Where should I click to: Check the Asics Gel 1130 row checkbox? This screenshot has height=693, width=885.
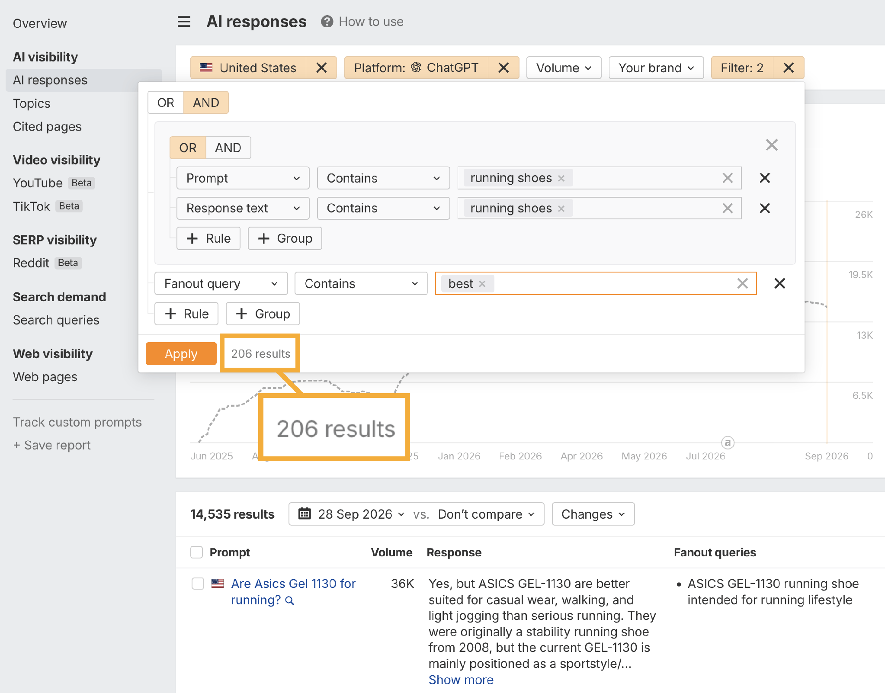(x=198, y=583)
